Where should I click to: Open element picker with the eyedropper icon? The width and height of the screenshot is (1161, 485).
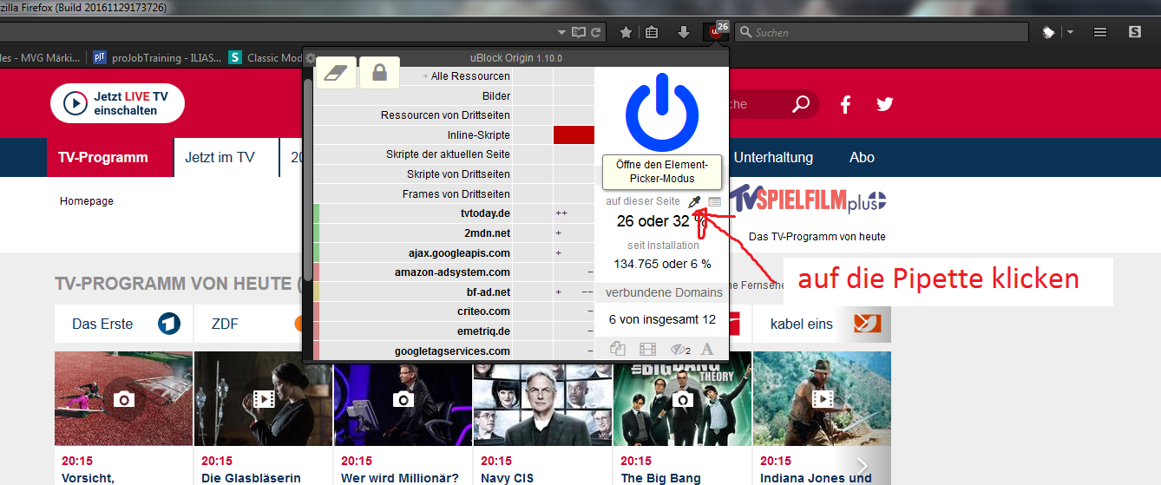tap(694, 201)
